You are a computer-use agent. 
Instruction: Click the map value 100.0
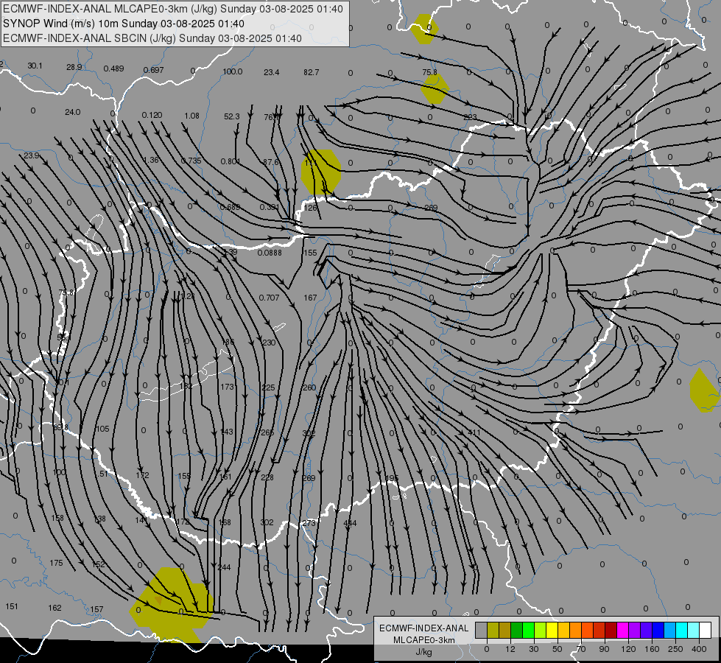coord(233,71)
